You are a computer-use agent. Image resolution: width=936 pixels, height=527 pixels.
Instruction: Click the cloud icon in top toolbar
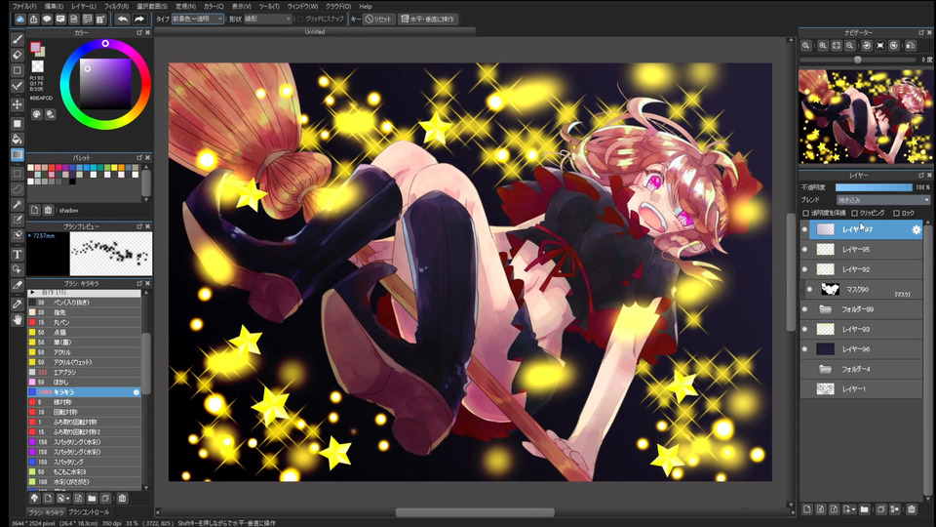(x=19, y=20)
